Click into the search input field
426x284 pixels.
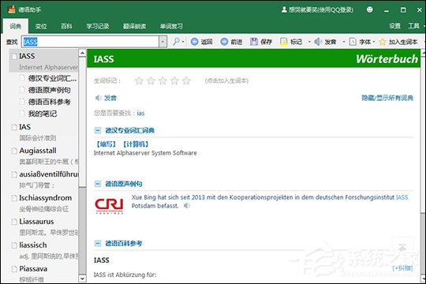pos(90,42)
